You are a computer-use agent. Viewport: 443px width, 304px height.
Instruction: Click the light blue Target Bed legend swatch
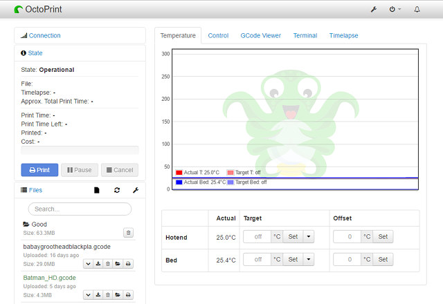tap(230, 182)
